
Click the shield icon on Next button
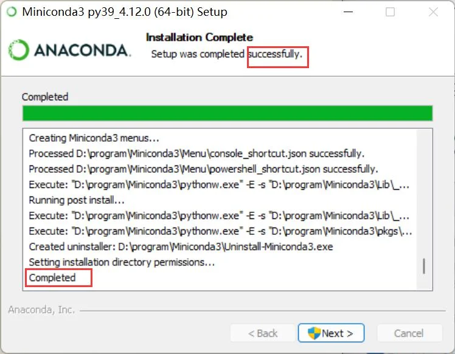(314, 333)
